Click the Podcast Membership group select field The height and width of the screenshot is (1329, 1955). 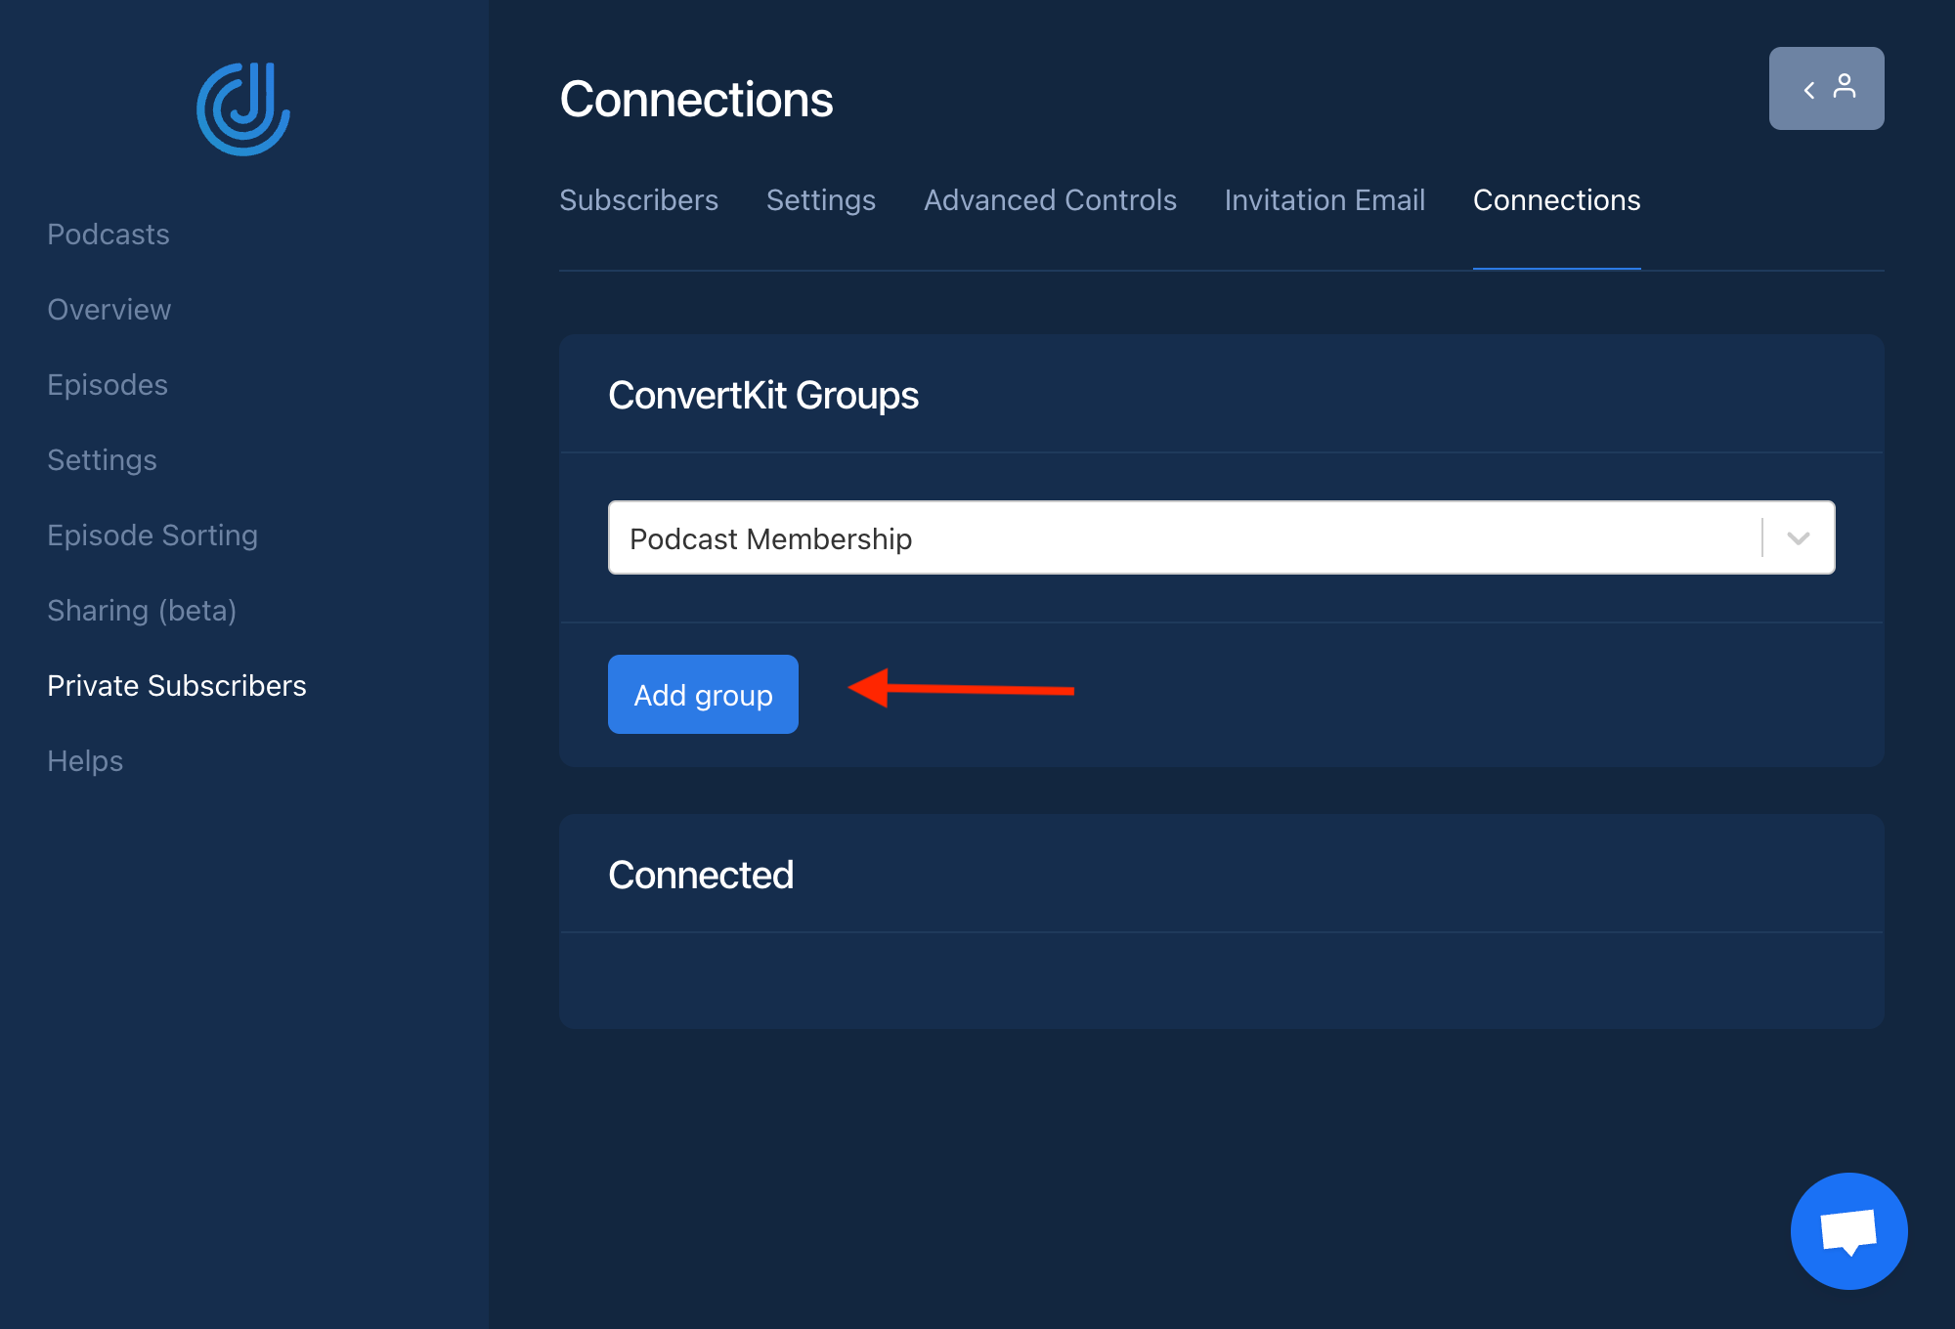point(1221,537)
